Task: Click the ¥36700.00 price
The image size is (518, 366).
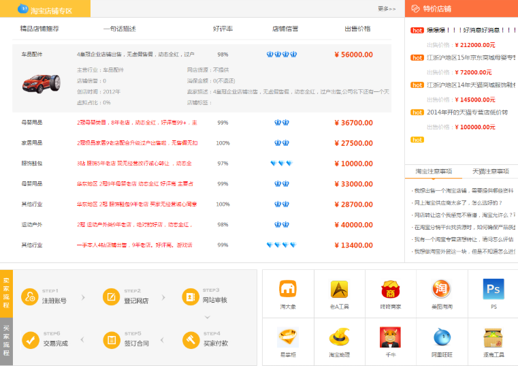Action: coord(353,123)
